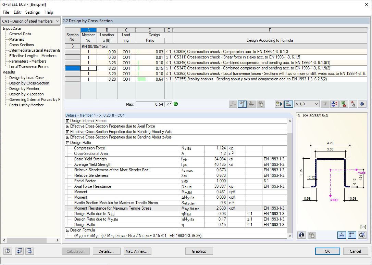Viewport: 372px width, 265px height.
Task: Click the eye view mode icon
Action: 361,104
